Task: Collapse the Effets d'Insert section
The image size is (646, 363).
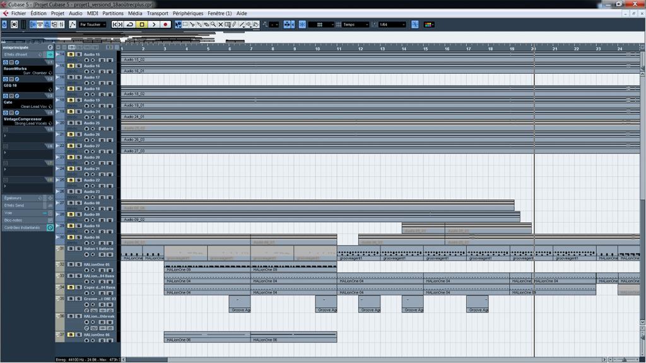Action: coord(27,54)
